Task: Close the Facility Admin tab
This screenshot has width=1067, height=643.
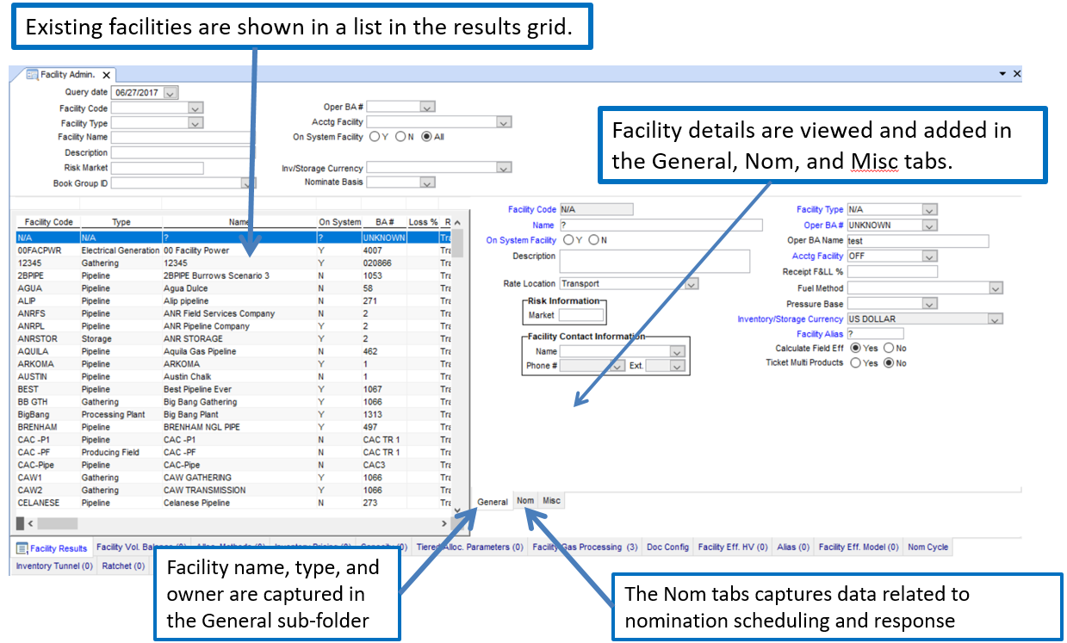Action: tap(106, 75)
